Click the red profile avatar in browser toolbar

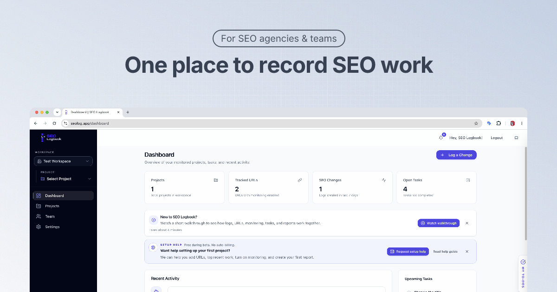click(x=512, y=123)
